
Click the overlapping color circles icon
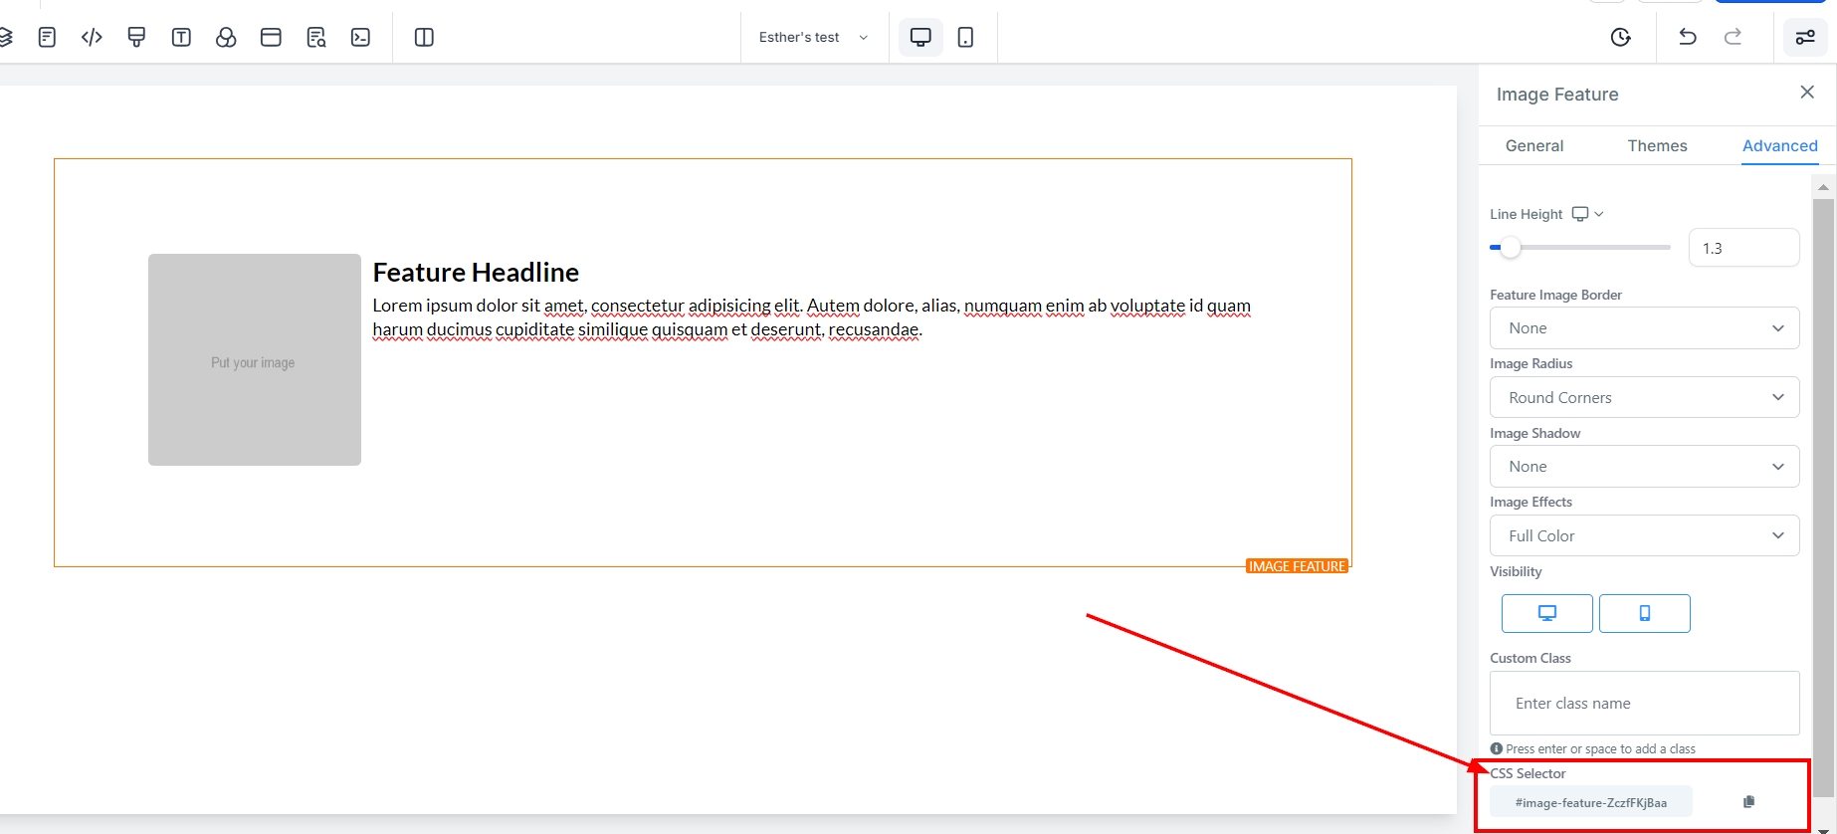(x=226, y=38)
